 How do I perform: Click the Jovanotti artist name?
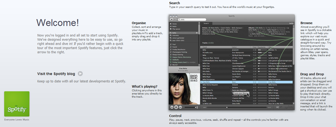pos(235,50)
